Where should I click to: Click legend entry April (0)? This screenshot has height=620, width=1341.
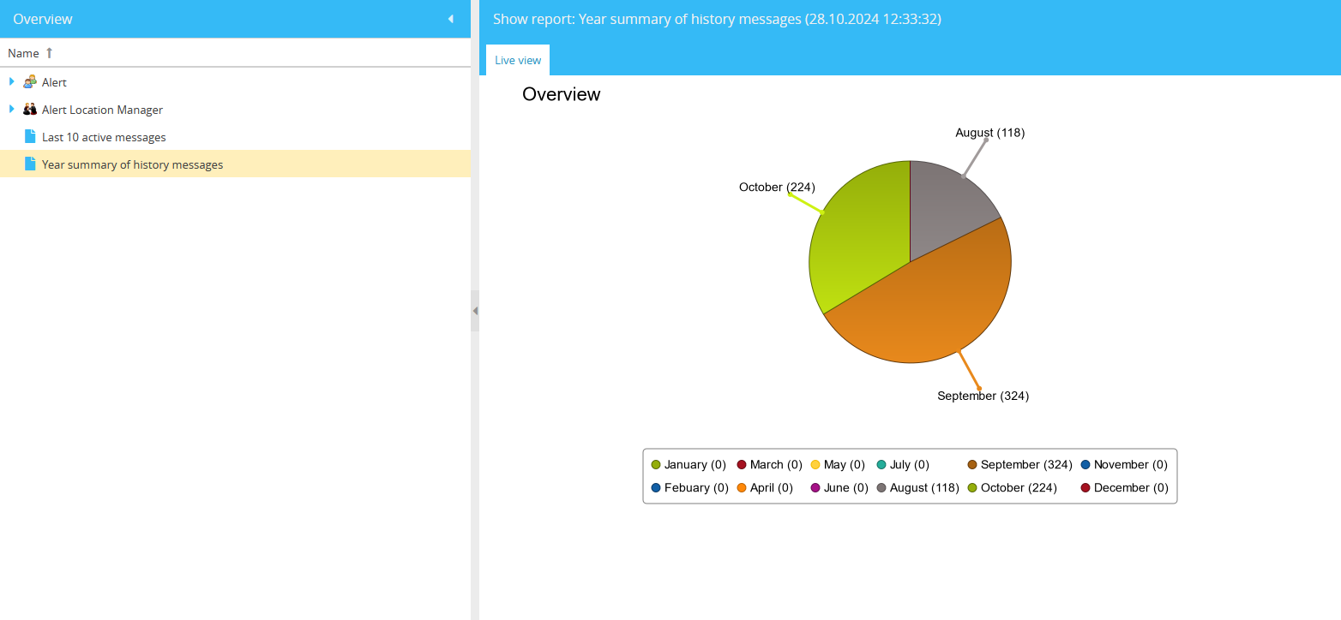point(772,488)
